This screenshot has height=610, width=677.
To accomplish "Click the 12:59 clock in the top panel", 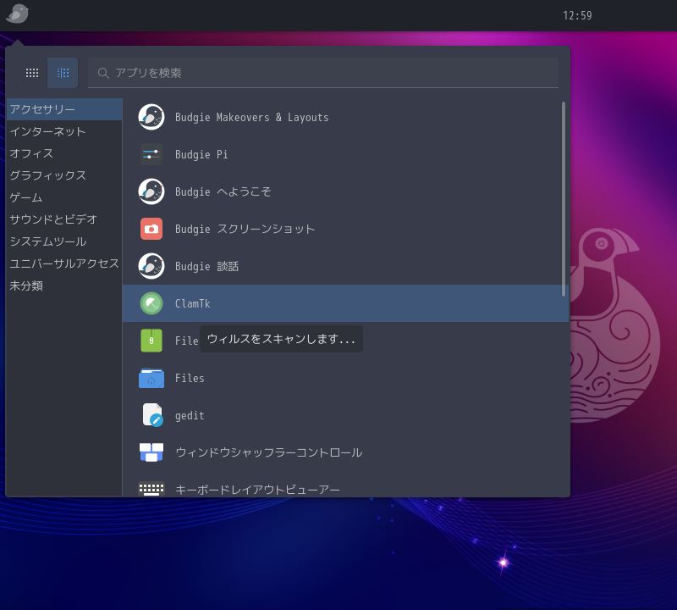I will 577,15.
